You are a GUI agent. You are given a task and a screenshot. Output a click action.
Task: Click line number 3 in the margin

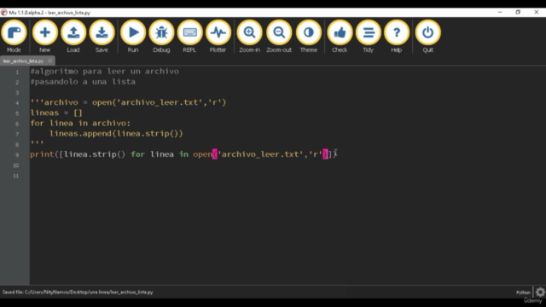point(17,93)
